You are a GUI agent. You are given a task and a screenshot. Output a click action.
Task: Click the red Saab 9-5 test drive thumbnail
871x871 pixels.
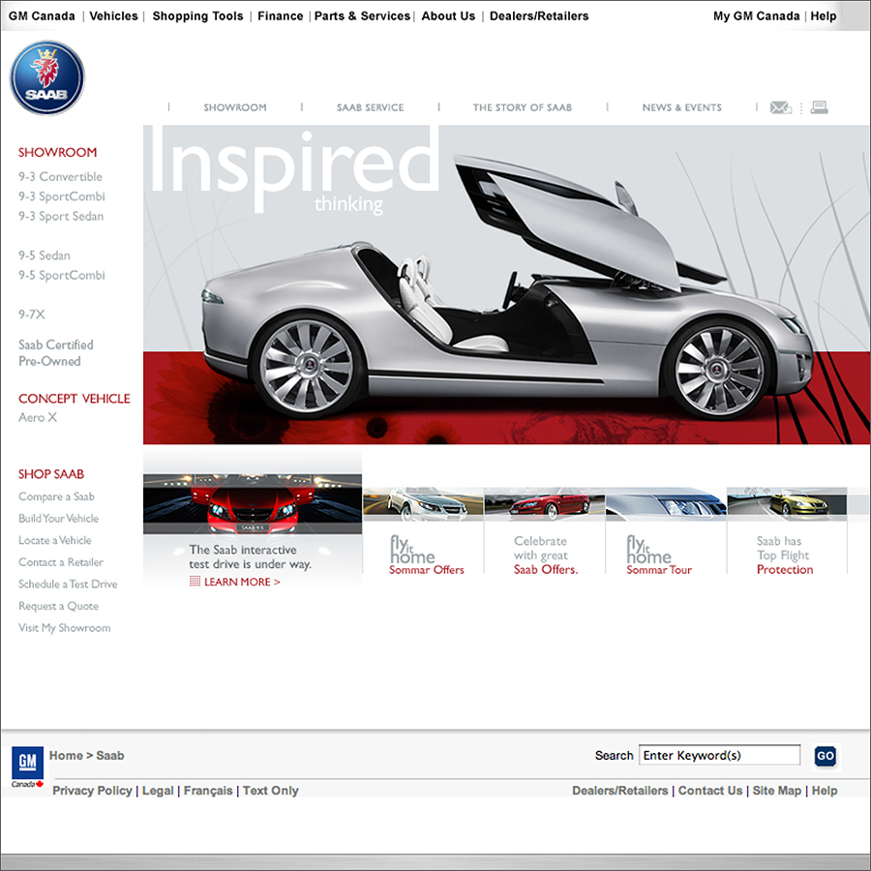(253, 504)
